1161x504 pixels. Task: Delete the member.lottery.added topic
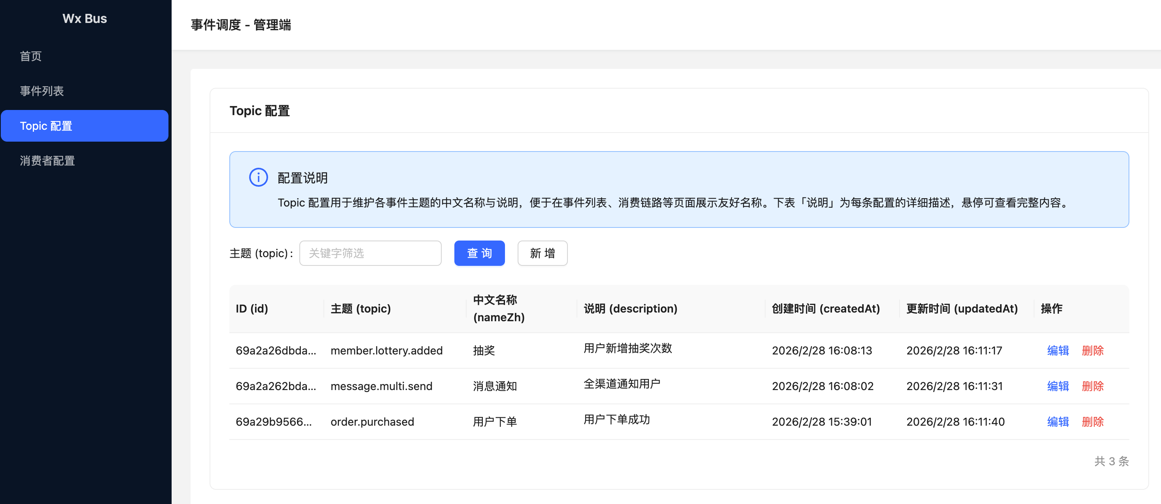pyautogui.click(x=1092, y=350)
